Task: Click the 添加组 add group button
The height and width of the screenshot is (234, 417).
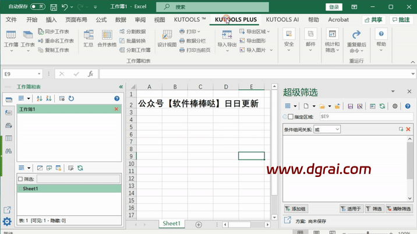Action: coord(295,208)
